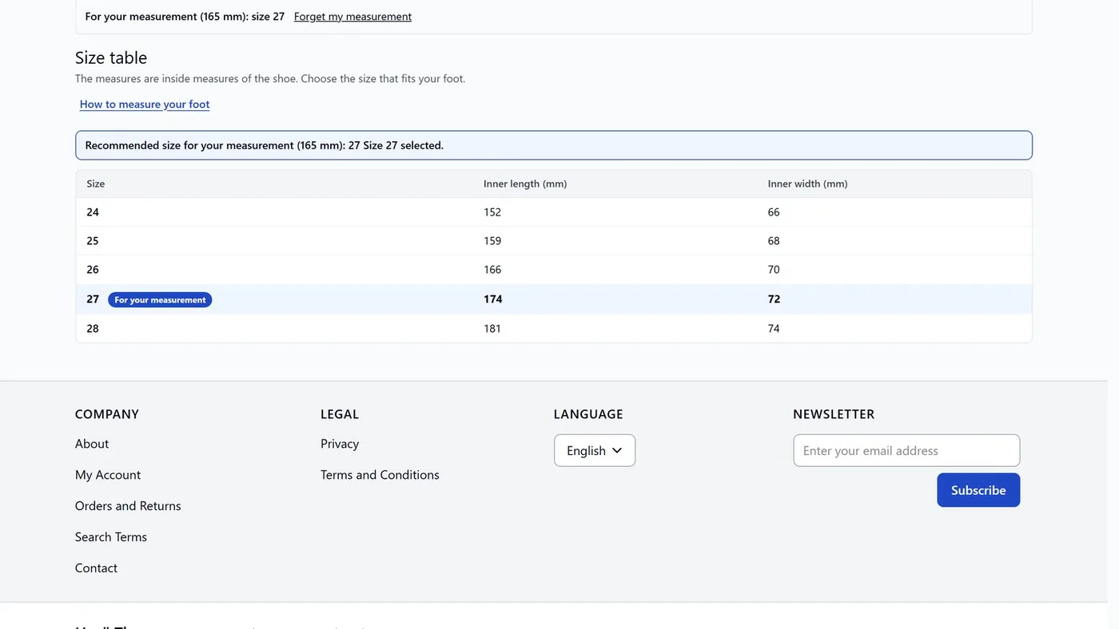Open the Search Terms link
The image size is (1119, 629).
111,537
